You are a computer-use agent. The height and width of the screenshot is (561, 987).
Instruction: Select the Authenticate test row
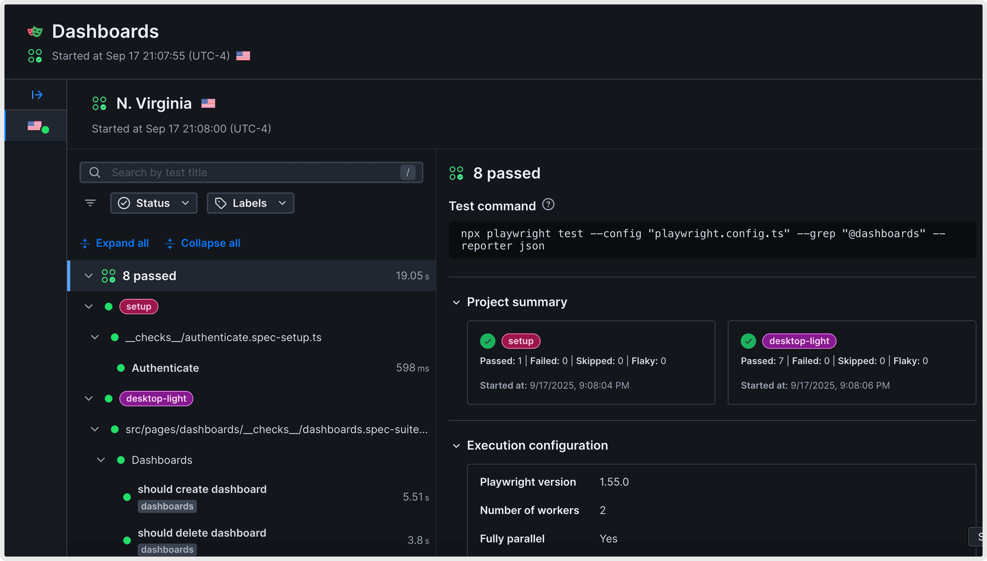166,368
